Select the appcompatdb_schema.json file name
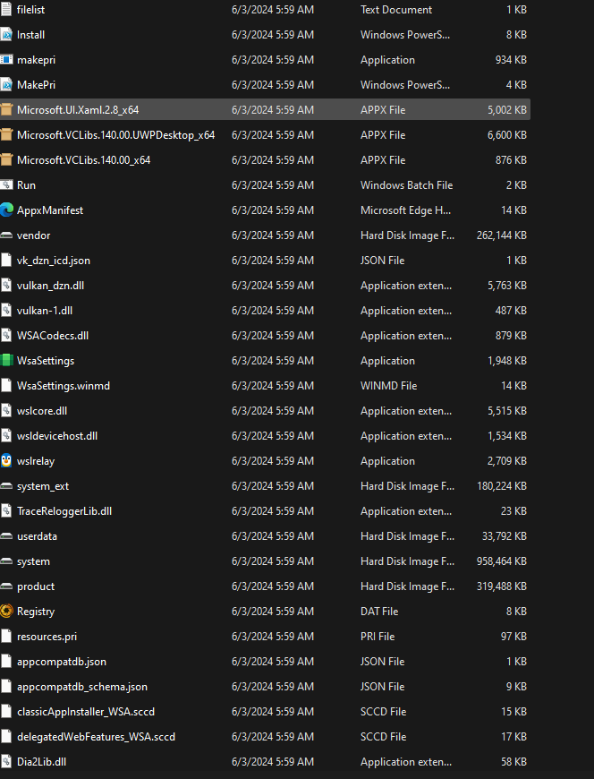The width and height of the screenshot is (594, 779). [82, 687]
